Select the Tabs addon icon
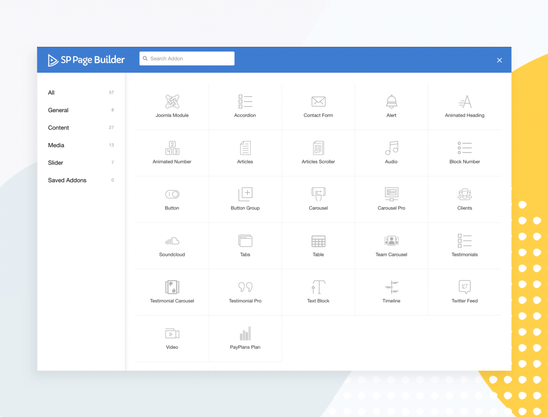 pyautogui.click(x=245, y=241)
